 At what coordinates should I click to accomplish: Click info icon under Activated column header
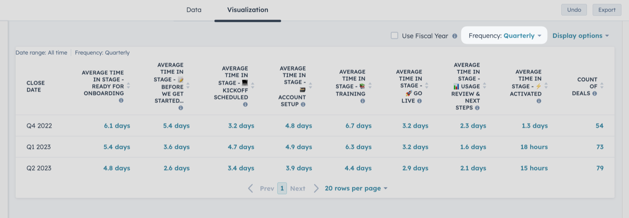539,101
